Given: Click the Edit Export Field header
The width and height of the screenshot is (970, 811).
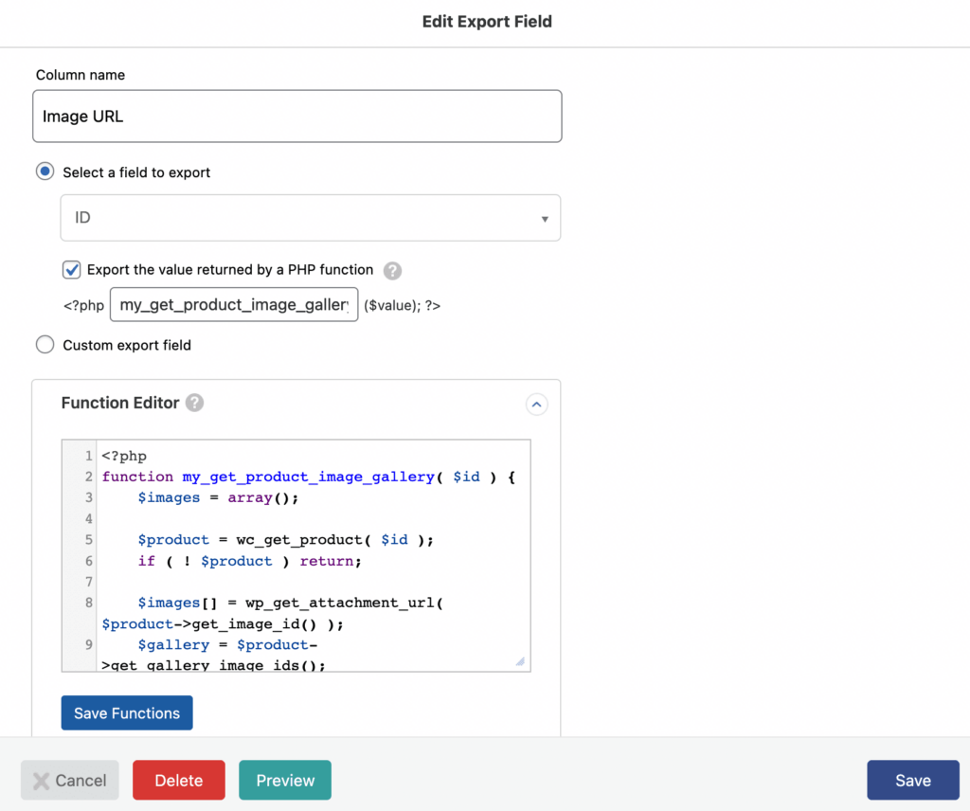Looking at the screenshot, I should pyautogui.click(x=487, y=21).
